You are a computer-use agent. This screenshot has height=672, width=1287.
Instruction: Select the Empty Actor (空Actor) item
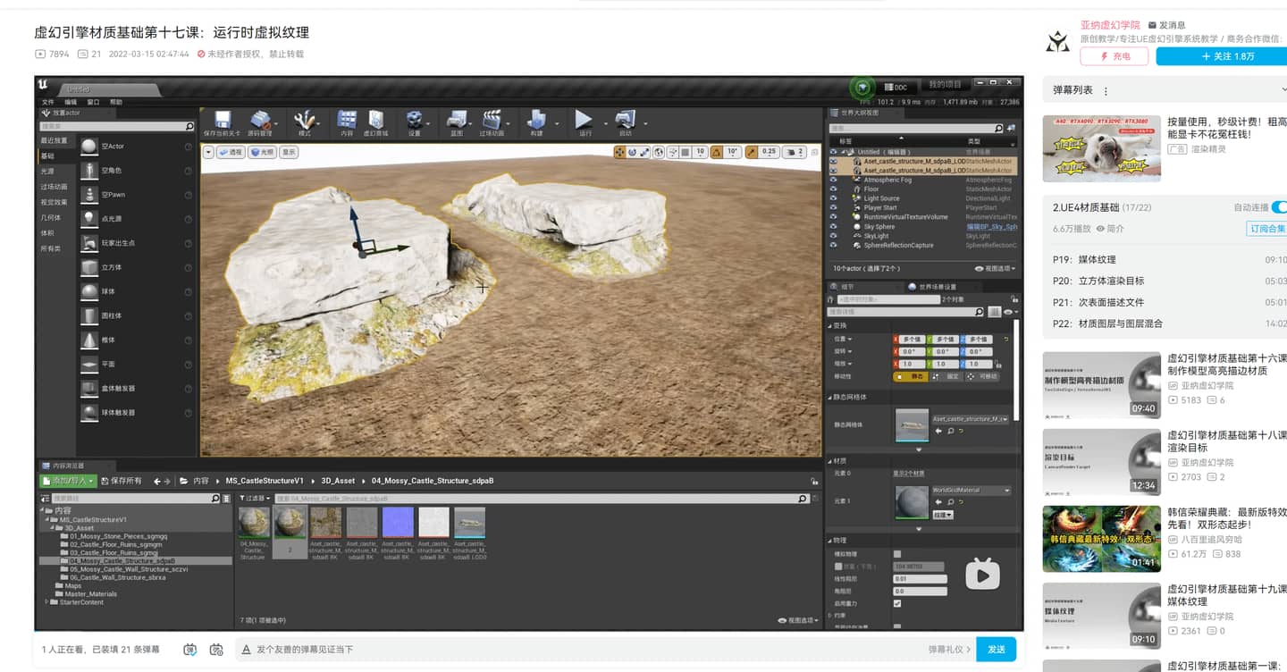[x=136, y=146]
